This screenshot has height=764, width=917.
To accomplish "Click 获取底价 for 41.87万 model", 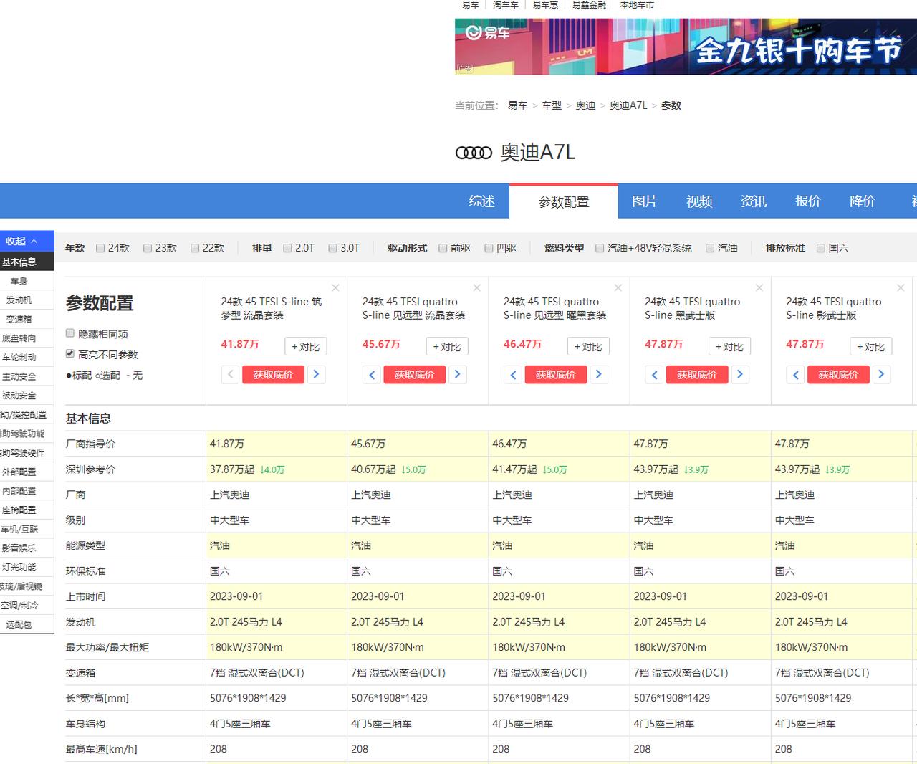I will (273, 375).
